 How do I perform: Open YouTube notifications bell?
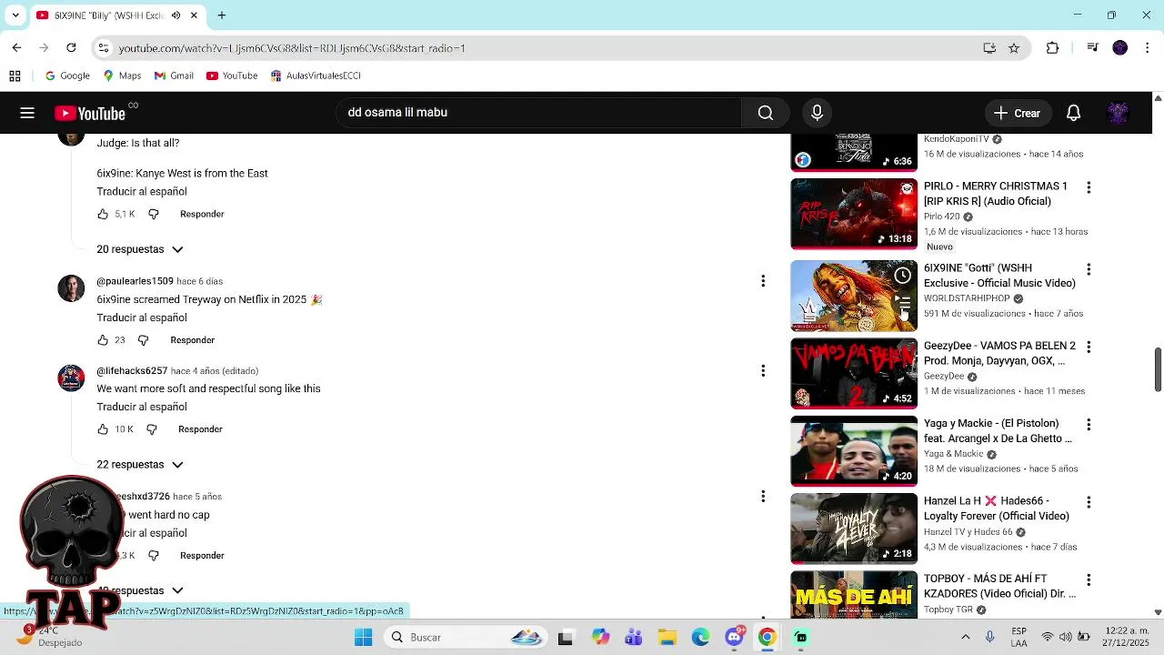(1073, 113)
